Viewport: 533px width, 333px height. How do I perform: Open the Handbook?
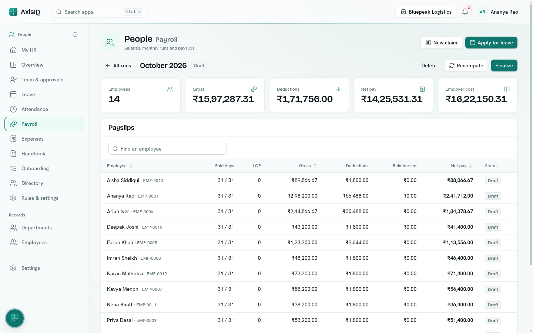pyautogui.click(x=44, y=154)
